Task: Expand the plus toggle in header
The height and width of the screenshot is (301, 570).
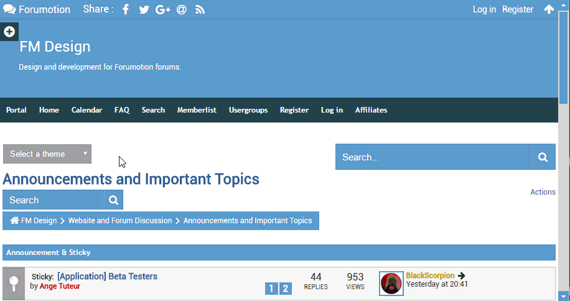Action: click(9, 32)
